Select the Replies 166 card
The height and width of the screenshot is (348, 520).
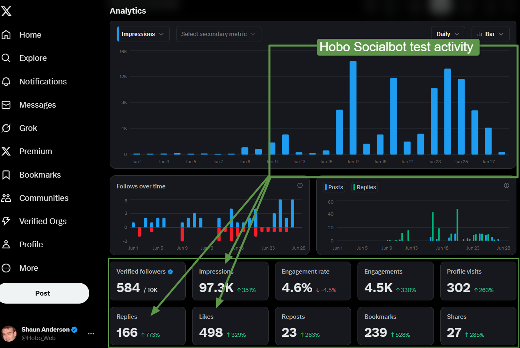point(147,326)
